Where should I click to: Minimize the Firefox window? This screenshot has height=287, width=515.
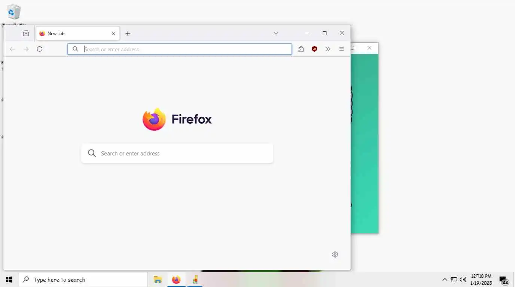tap(307, 33)
